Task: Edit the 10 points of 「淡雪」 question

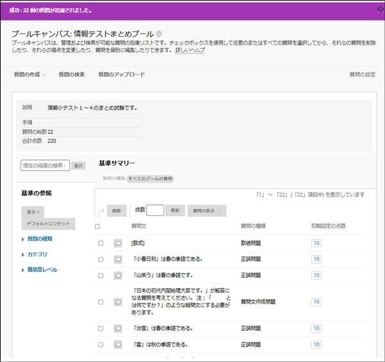Action: coord(316,329)
